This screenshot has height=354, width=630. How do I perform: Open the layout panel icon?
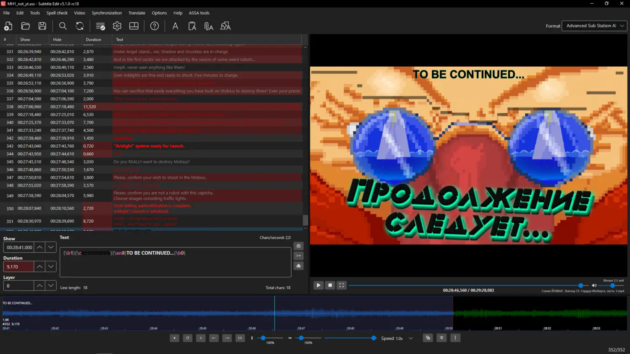coord(134,26)
